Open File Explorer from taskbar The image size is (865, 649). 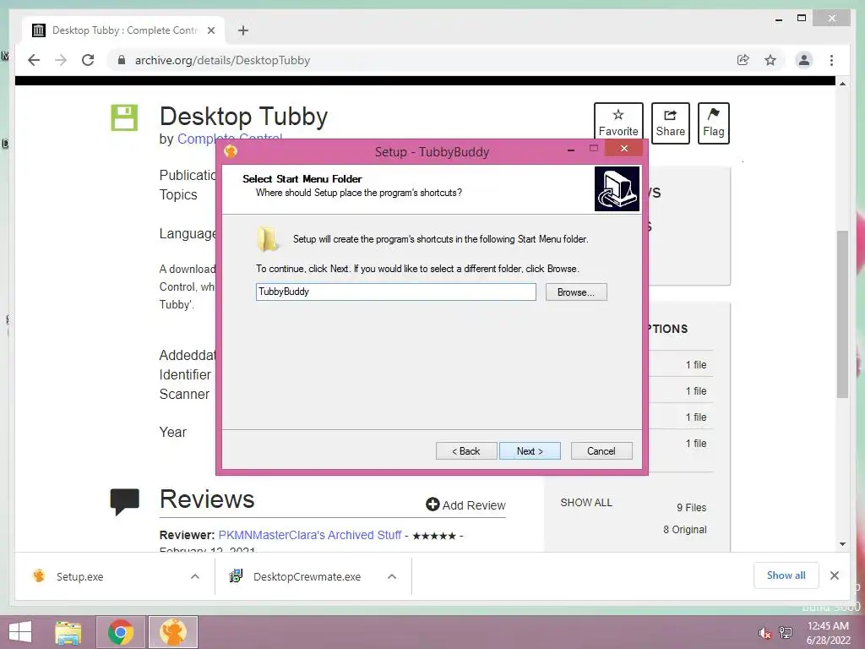pos(68,632)
